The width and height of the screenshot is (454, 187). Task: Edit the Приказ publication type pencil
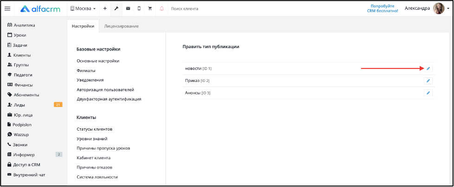(x=428, y=81)
